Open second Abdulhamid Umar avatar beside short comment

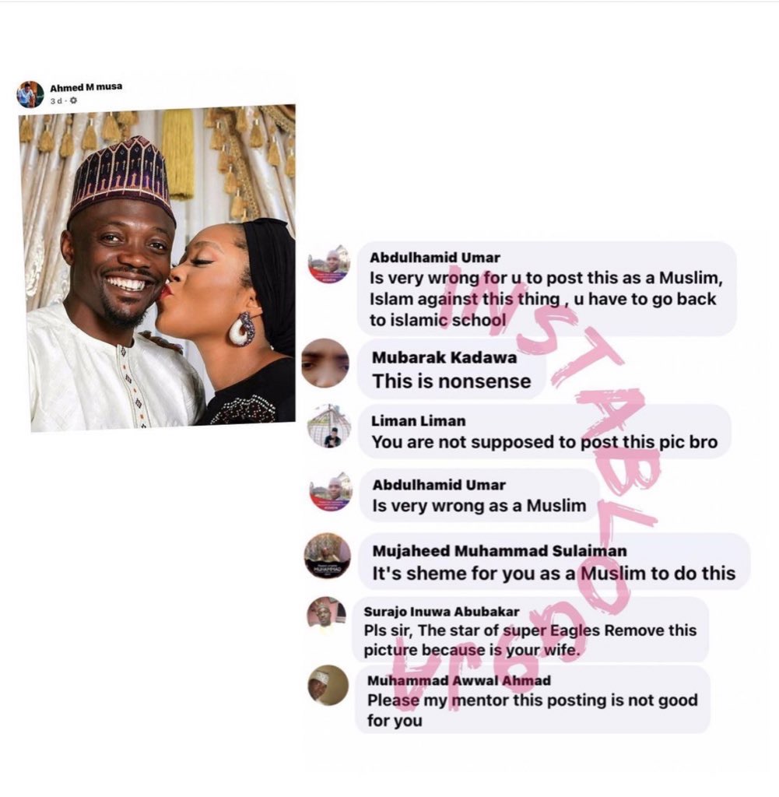pyautogui.click(x=331, y=492)
